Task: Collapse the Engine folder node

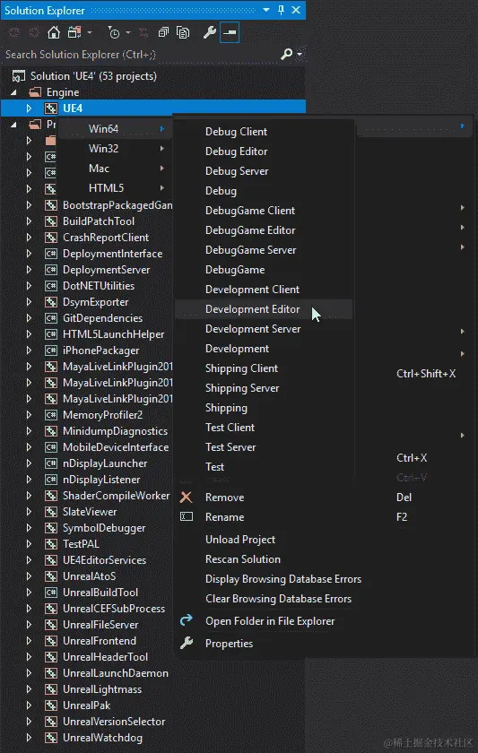Action: (x=13, y=92)
